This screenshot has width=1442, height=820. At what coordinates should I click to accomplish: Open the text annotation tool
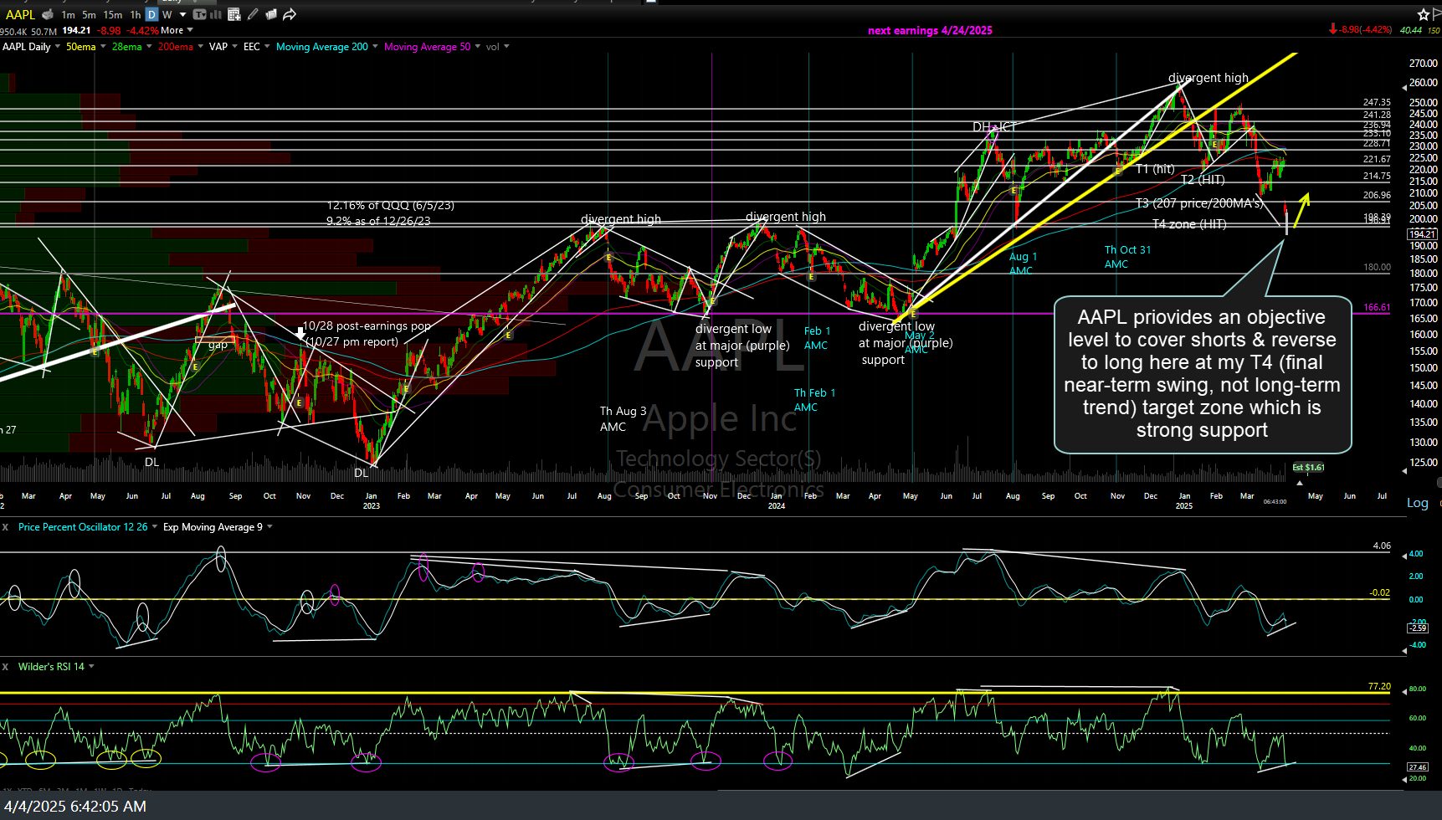(201, 14)
